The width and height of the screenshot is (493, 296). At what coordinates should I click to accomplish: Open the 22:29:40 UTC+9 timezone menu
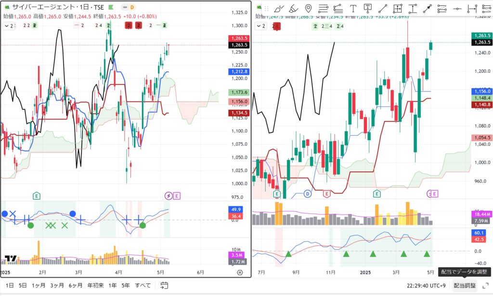[x=426, y=285]
